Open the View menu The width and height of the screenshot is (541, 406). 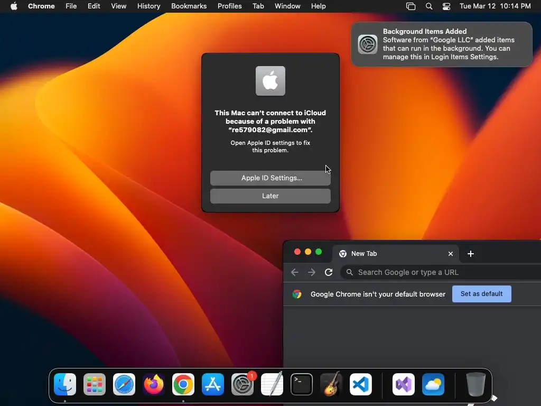[119, 6]
